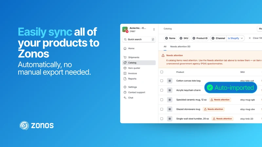Click Needs attention badge on steel tumbler
This screenshot has height=147, width=262.
[x=222, y=119]
